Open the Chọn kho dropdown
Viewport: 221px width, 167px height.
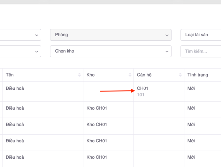click(110, 51)
